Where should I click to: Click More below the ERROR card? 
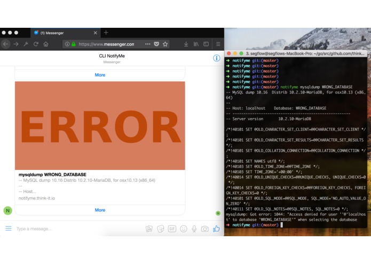(x=100, y=210)
